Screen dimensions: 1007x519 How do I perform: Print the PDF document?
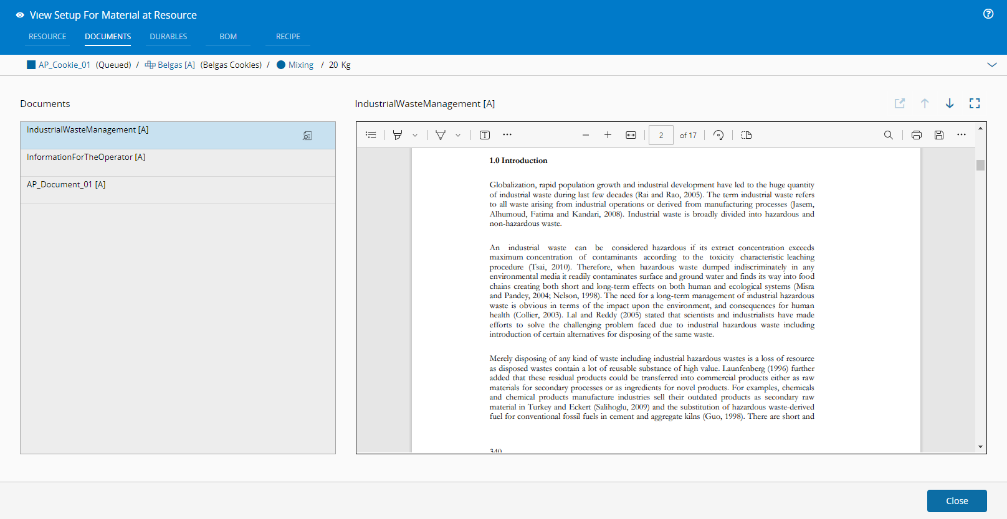[916, 135]
